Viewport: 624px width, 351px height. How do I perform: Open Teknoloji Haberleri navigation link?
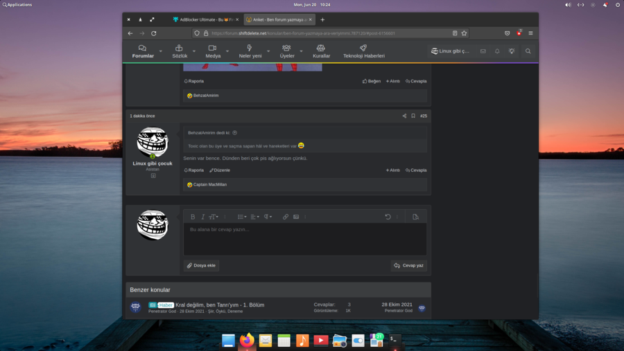coord(364,52)
